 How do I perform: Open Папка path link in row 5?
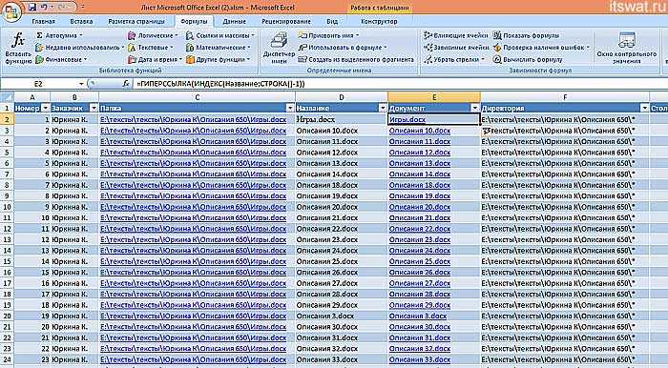(x=194, y=153)
